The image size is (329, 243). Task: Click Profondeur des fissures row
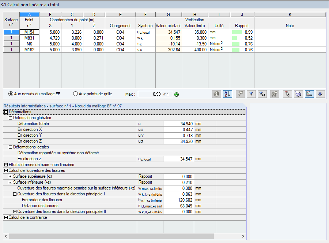click(125, 200)
